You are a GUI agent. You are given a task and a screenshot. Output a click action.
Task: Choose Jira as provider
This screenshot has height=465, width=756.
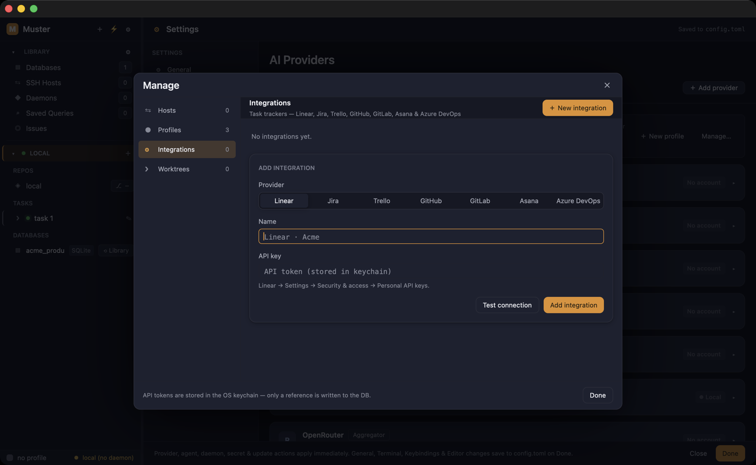(x=333, y=201)
